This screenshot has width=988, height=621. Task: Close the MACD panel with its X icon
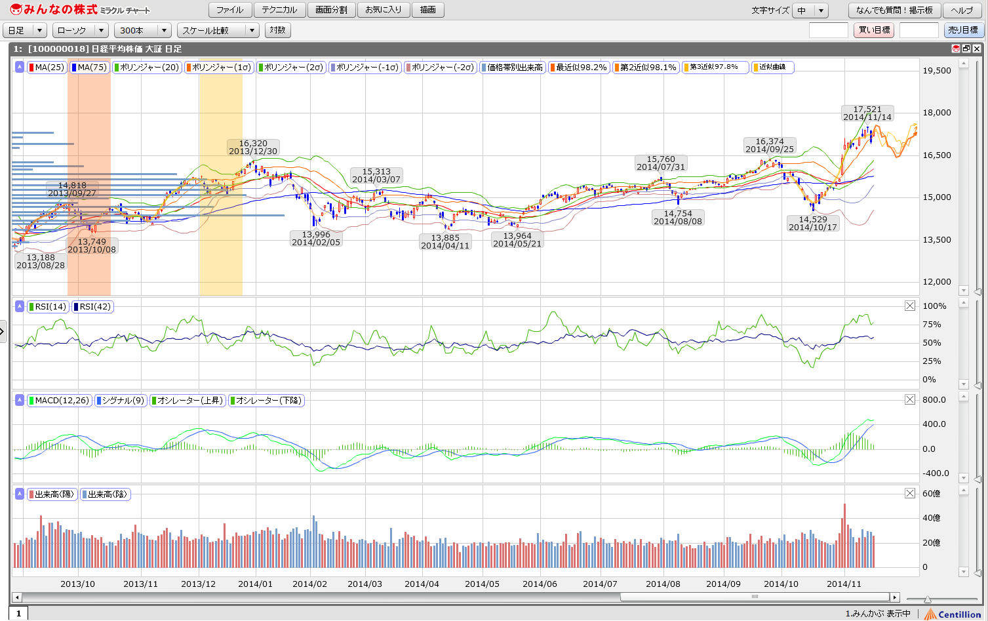pos(910,399)
